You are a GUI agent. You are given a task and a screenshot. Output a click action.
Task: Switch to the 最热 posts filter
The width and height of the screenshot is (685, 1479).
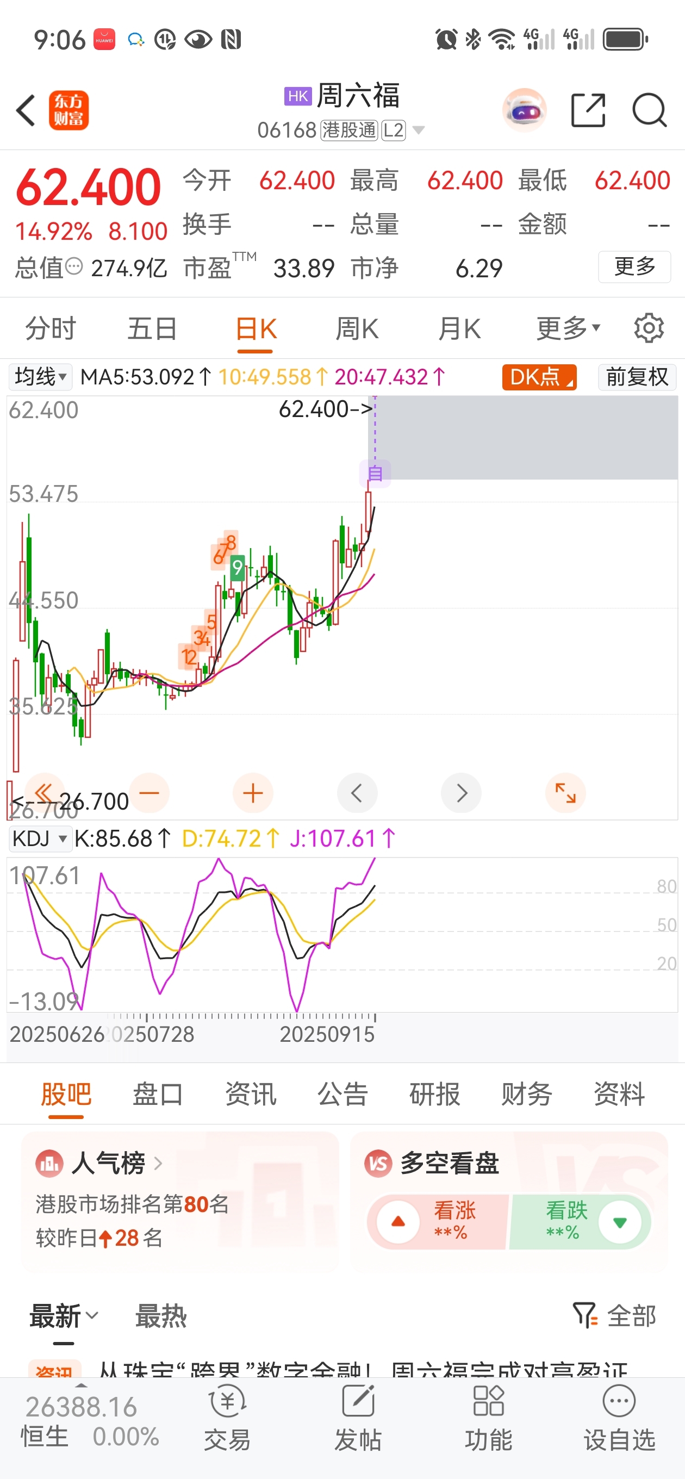point(161,1316)
